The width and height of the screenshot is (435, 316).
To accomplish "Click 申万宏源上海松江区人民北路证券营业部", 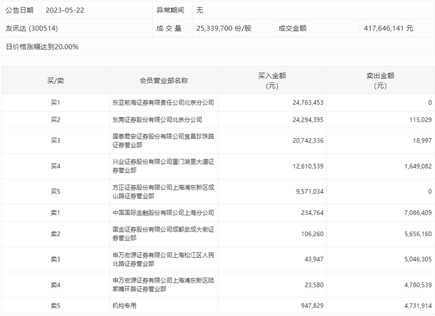I will click(163, 259).
